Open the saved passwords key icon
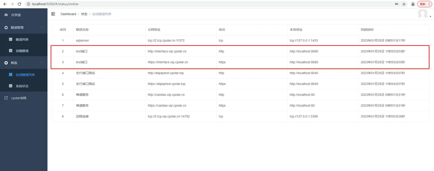This screenshot has width=434, height=171. [x=397, y=4]
